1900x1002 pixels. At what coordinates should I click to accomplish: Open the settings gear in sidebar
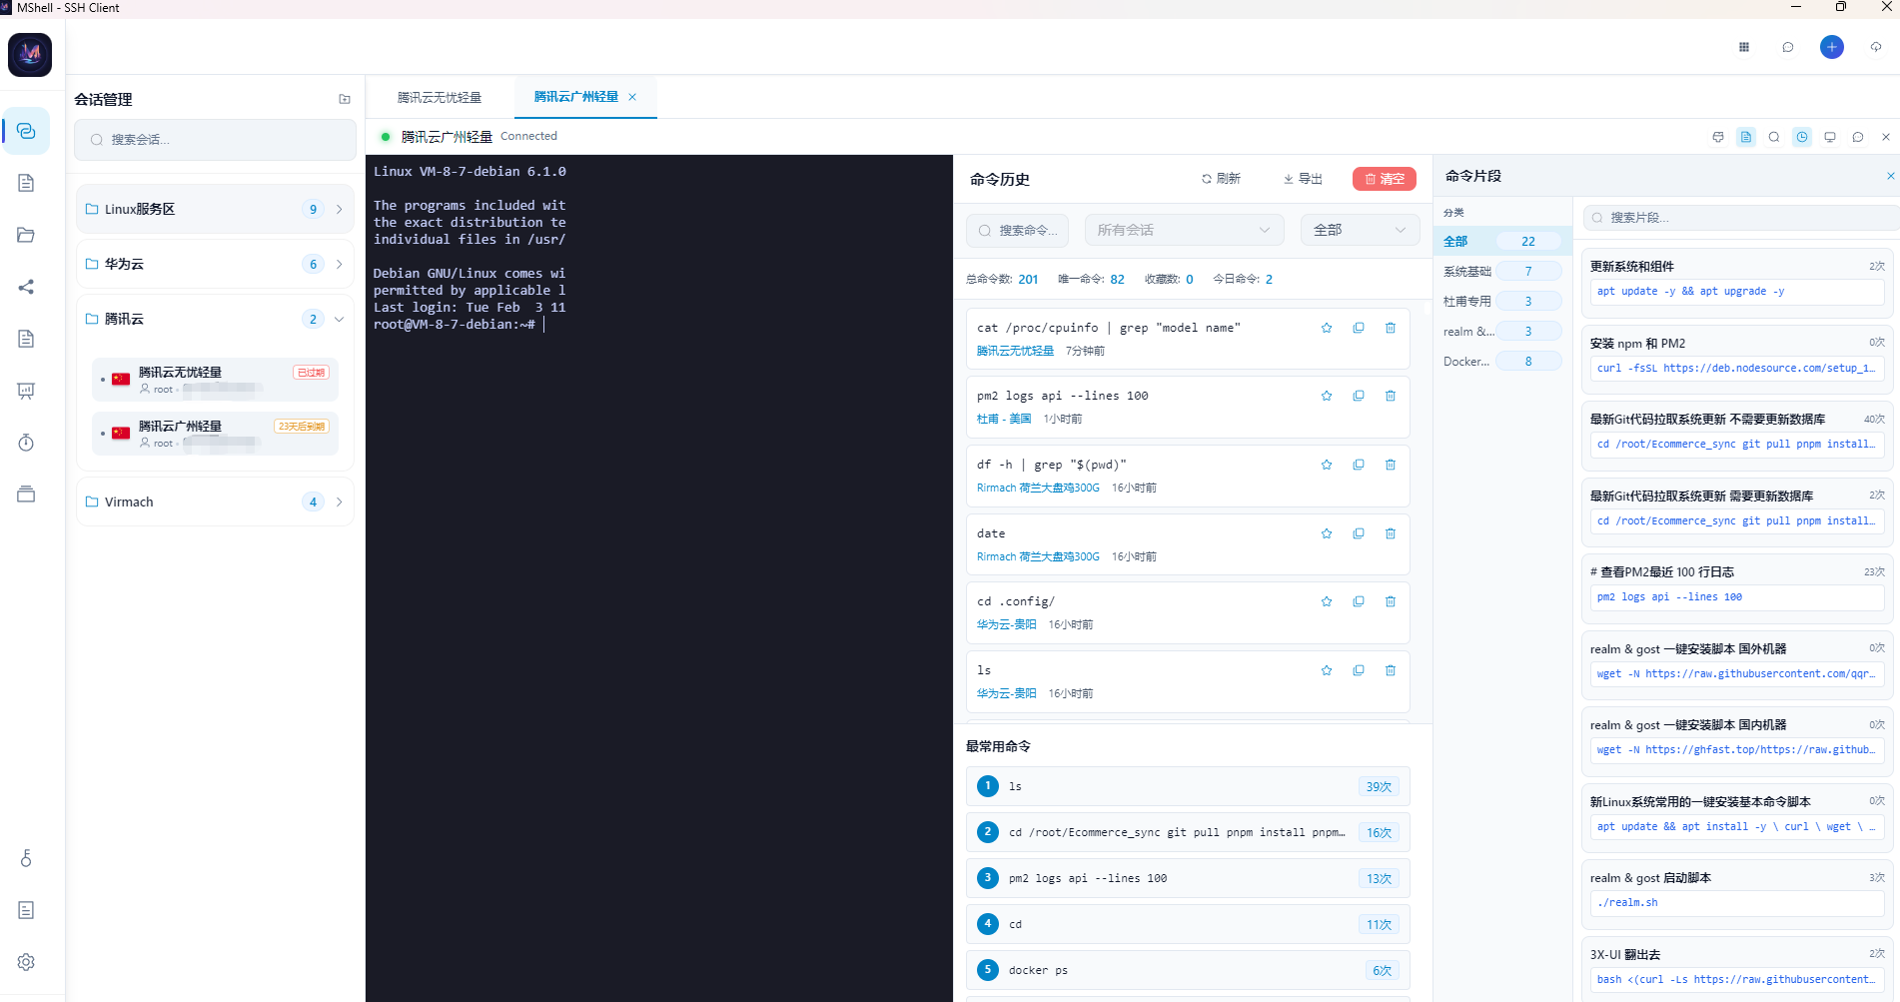tap(26, 962)
